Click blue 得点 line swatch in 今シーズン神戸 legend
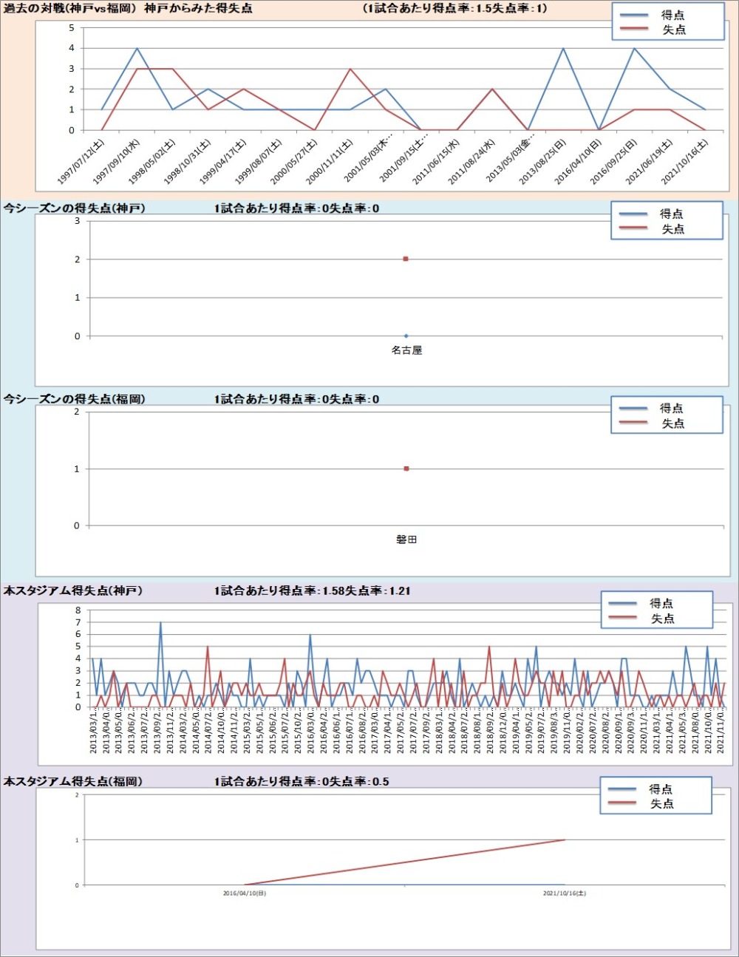 coord(633,214)
